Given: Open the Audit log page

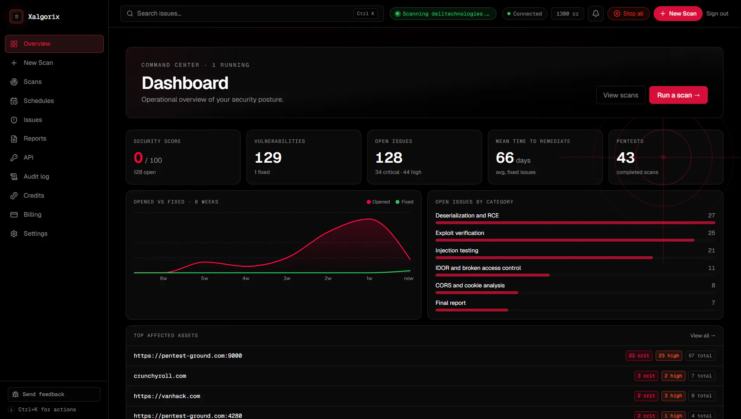Looking at the screenshot, I should [54, 177].
